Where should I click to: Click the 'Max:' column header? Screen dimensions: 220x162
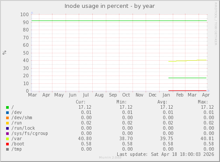(x=203, y=102)
